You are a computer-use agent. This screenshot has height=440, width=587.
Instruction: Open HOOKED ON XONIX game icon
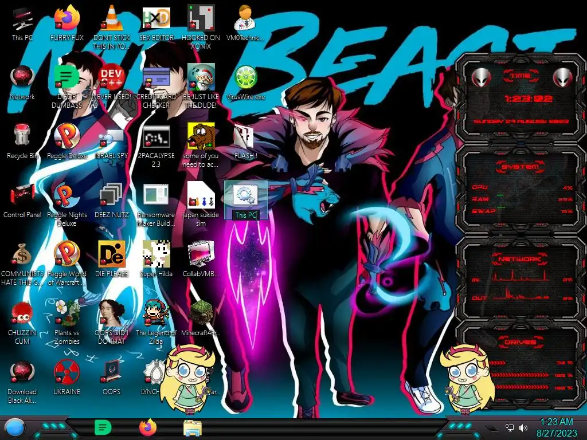pyautogui.click(x=201, y=27)
